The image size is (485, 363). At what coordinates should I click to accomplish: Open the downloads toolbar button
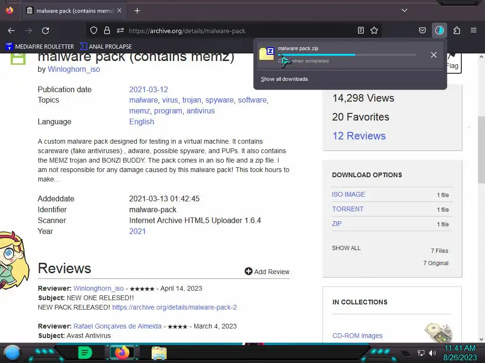[x=440, y=31]
